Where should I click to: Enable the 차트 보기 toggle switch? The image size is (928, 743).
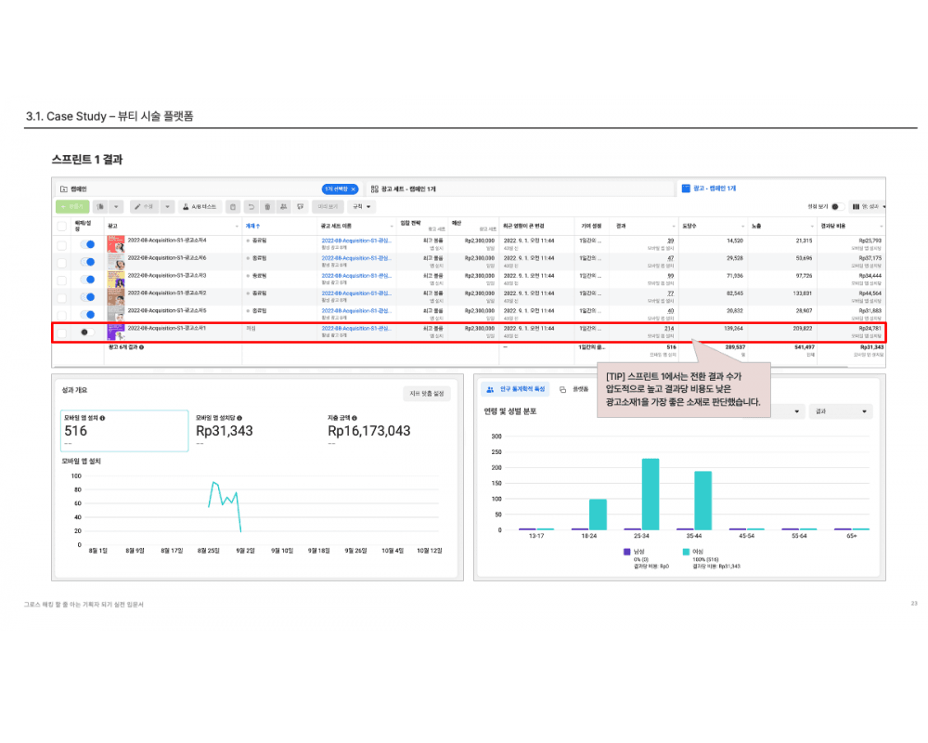[834, 206]
